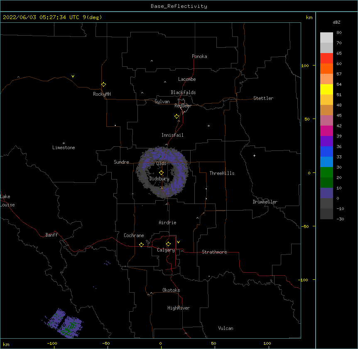Select the slate purple 10 dBZ legend swatch
This screenshot has width=358, height=349.
326,193
